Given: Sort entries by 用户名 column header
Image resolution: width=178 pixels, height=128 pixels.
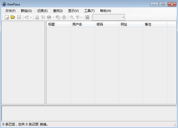Looking at the screenshot, I should coord(83,24).
